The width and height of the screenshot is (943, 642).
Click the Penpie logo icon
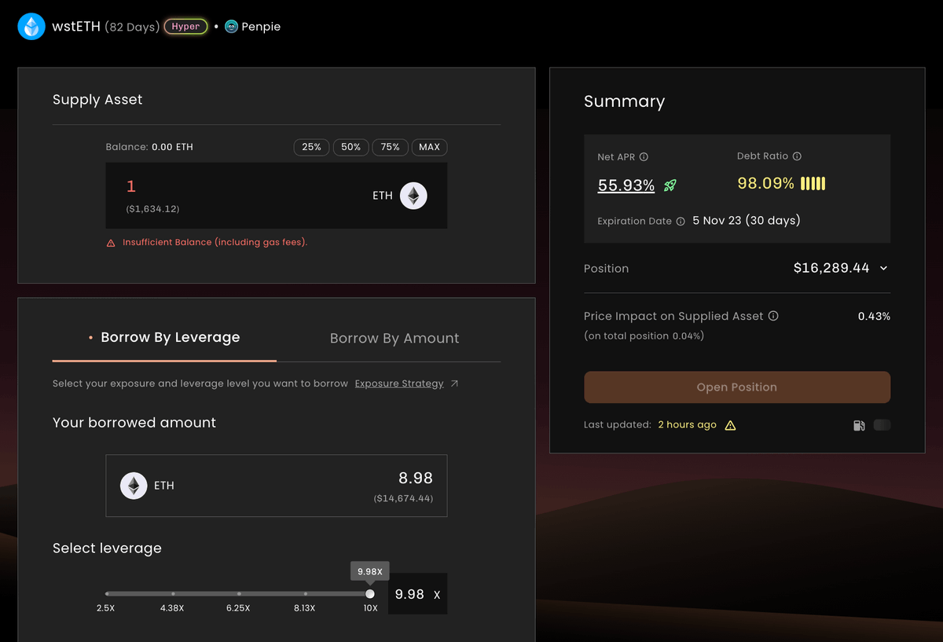click(231, 27)
